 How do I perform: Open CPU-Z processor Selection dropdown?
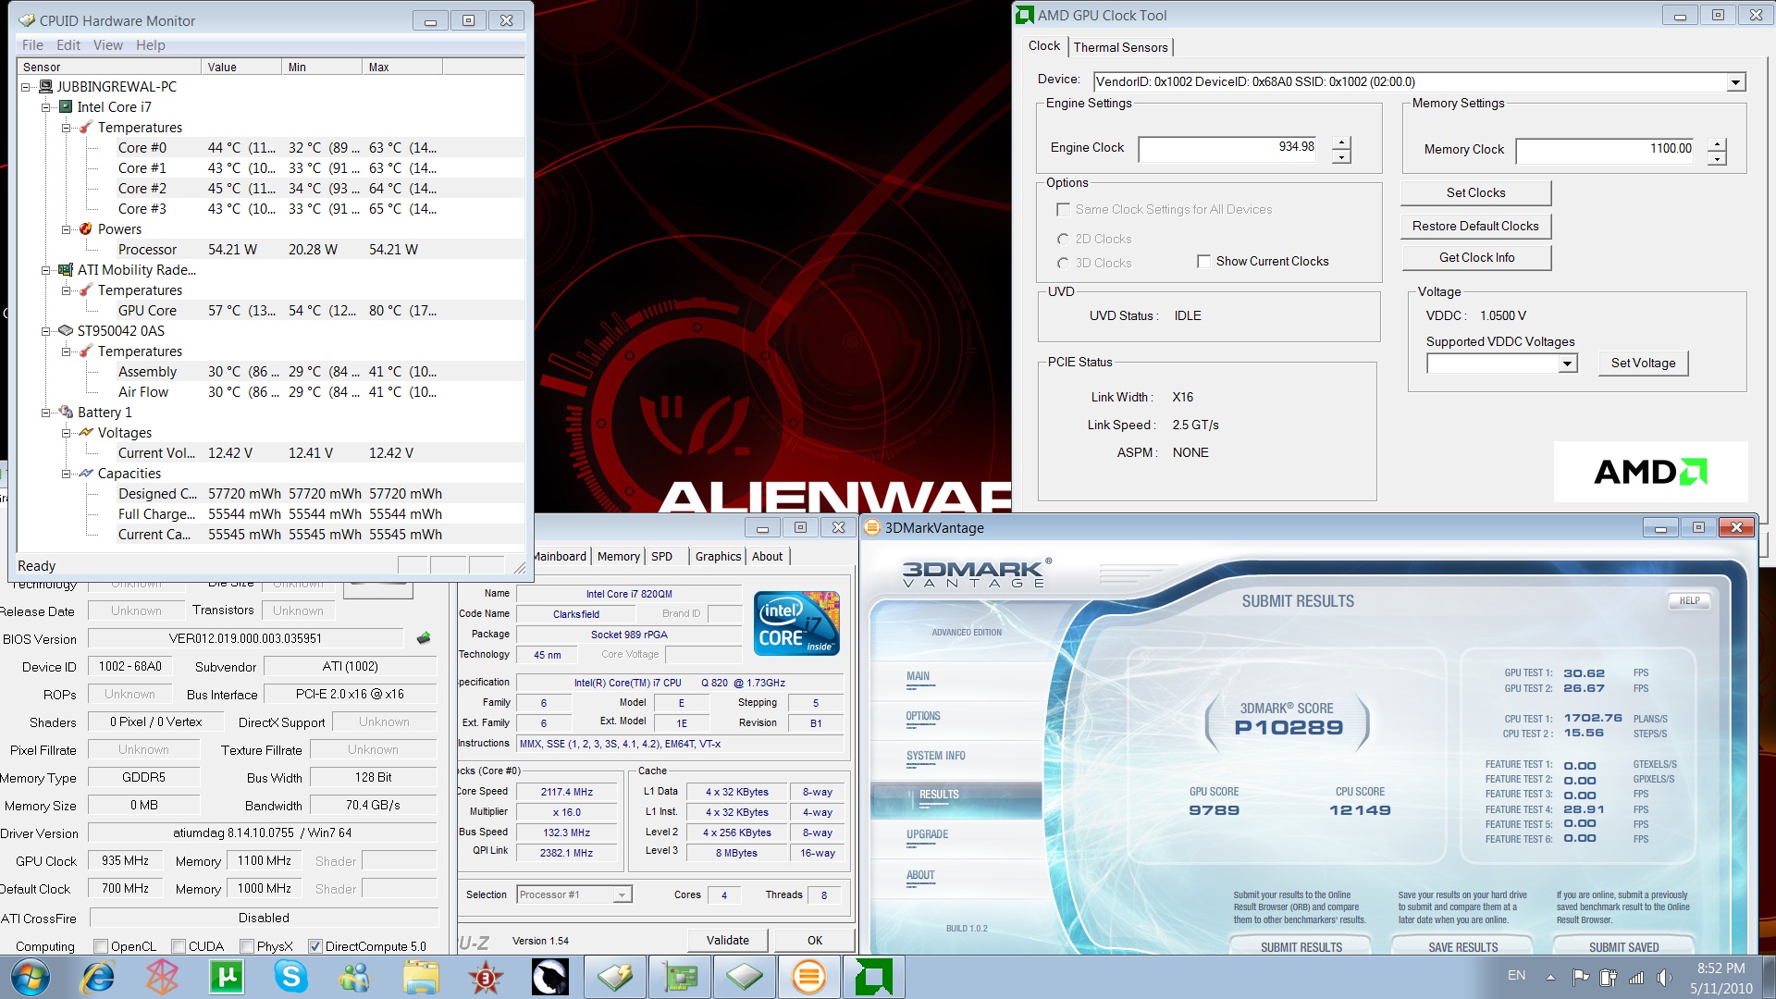point(623,894)
